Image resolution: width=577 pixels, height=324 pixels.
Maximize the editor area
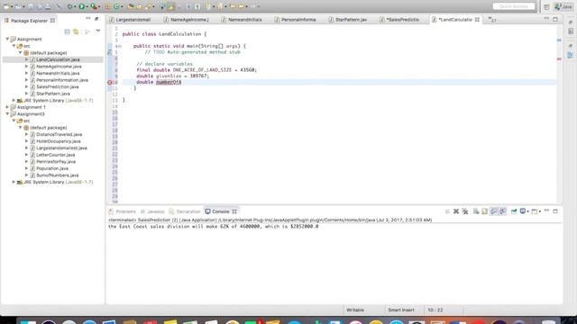click(x=555, y=19)
